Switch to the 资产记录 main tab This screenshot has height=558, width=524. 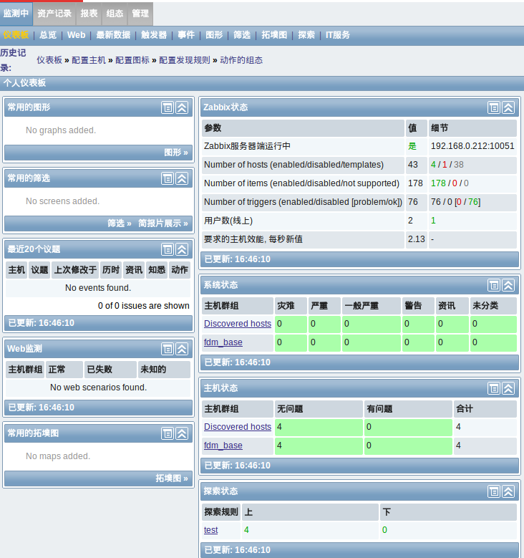[x=54, y=14]
